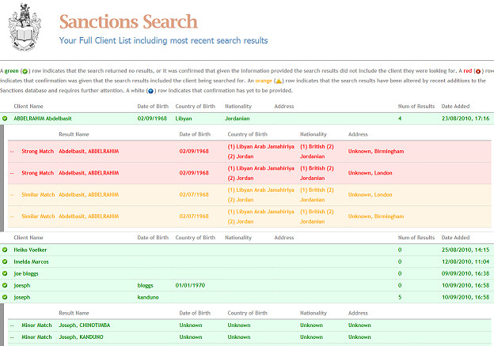Toggle dash marker on Strong Match London row
Image resolution: width=494 pixels, height=346 pixels.
pos(11,173)
